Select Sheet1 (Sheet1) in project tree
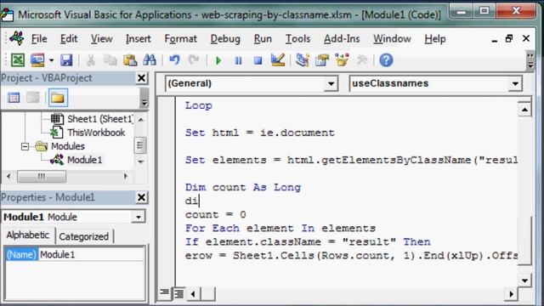The image size is (544, 306). 99,119
